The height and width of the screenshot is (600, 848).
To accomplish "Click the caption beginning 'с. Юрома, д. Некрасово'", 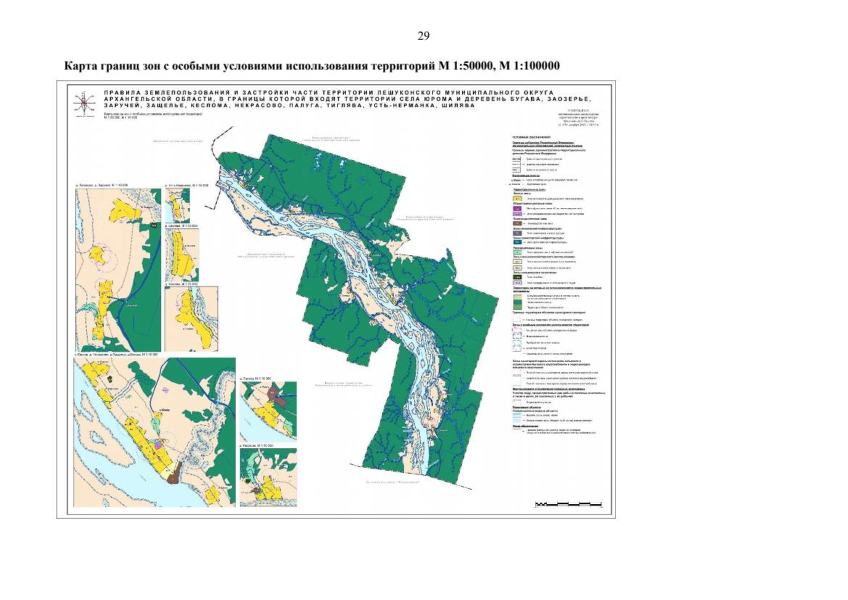I will [116, 354].
